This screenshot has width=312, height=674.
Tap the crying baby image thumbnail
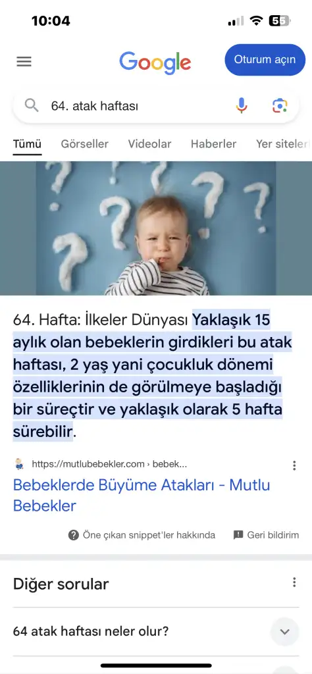(x=156, y=228)
